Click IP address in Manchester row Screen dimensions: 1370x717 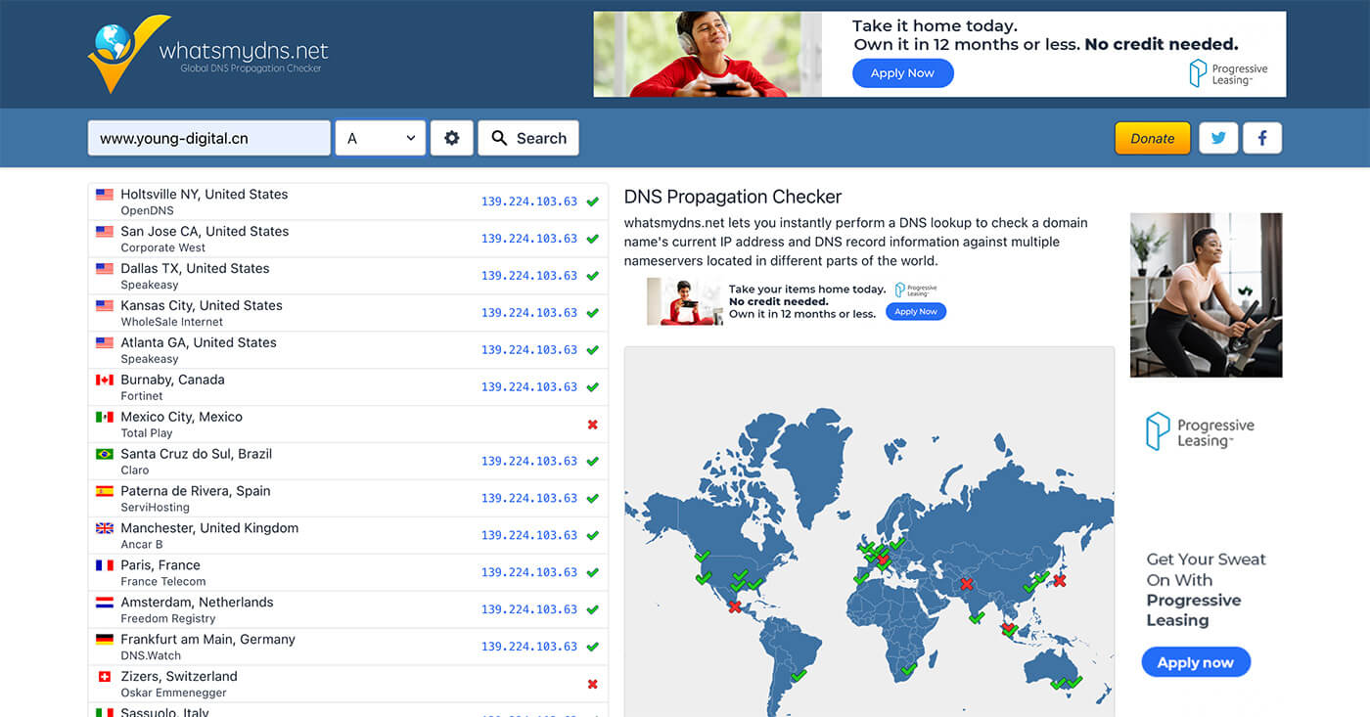coord(529,535)
